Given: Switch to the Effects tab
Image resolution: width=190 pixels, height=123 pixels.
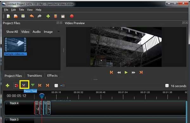Looking at the screenshot, I should 52,76.
